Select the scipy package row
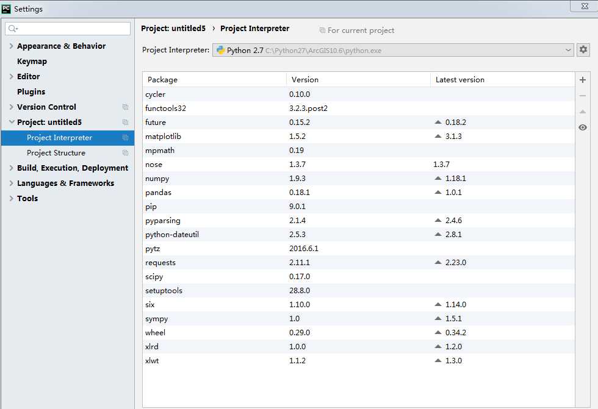The height and width of the screenshot is (409, 598). [x=359, y=277]
